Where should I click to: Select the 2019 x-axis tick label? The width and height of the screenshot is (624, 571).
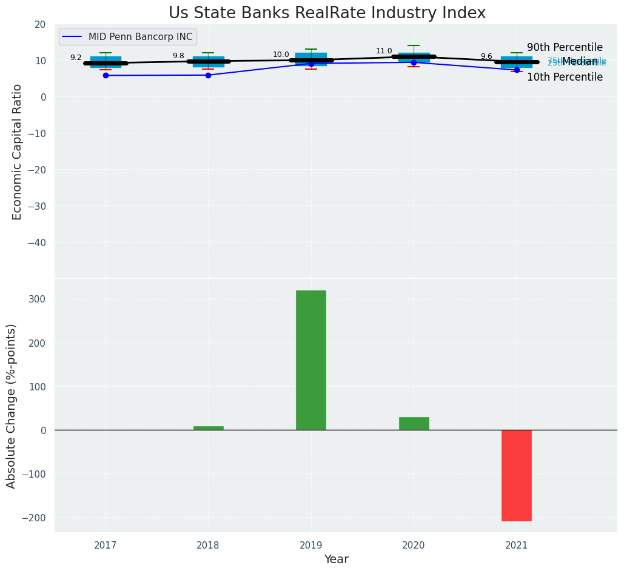pyautogui.click(x=310, y=545)
